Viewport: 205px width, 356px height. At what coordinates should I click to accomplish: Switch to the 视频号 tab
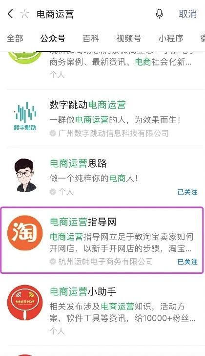[x=129, y=38]
